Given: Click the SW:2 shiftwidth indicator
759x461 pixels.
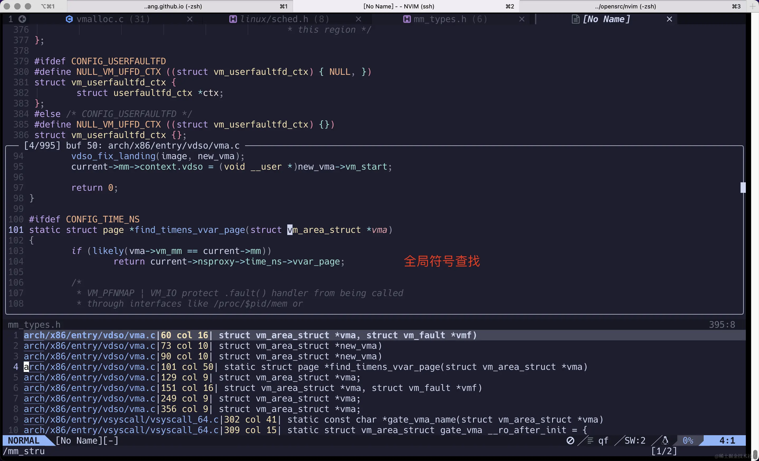Looking at the screenshot, I should (x=635, y=441).
